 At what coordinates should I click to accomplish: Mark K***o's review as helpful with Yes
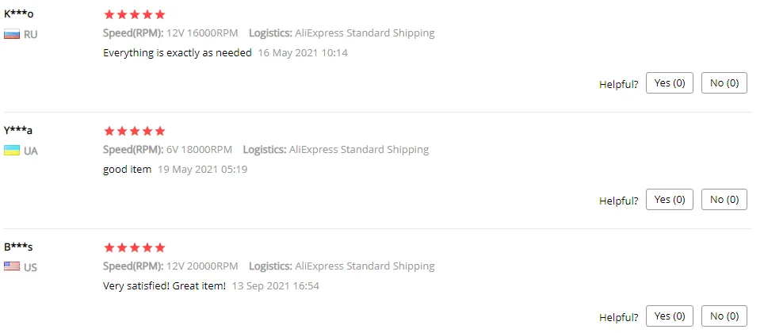(x=670, y=83)
